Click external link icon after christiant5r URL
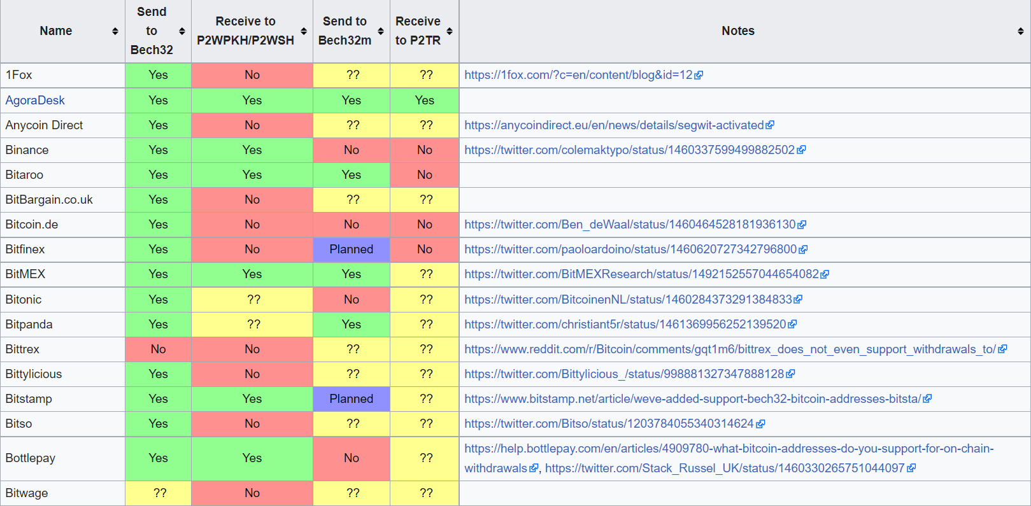The image size is (1031, 506). coord(792,324)
